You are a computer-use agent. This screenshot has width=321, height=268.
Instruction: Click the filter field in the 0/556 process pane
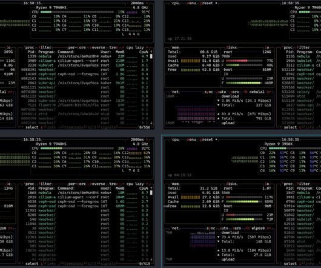(x=45, y=47)
